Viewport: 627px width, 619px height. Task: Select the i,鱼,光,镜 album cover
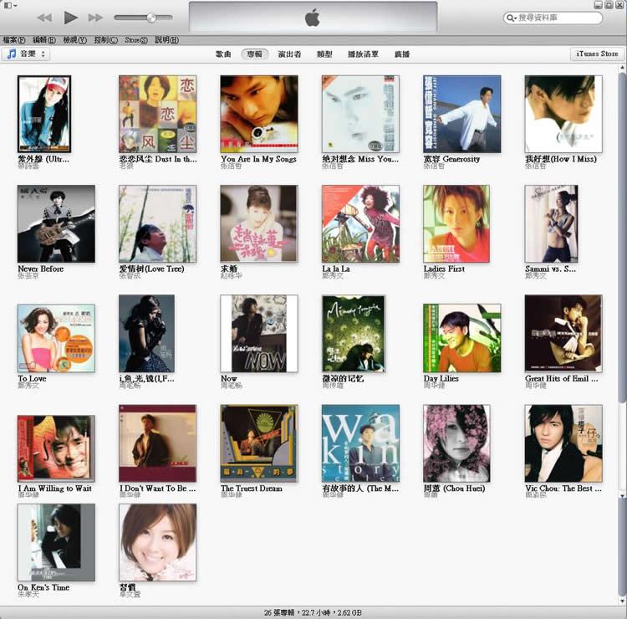point(147,333)
